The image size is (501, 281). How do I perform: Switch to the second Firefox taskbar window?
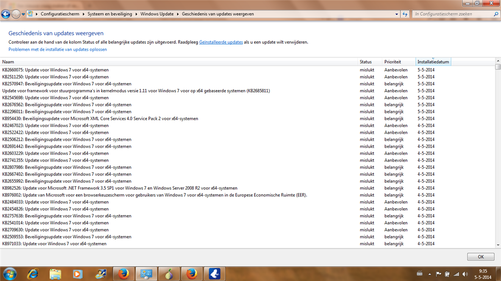[x=192, y=274]
